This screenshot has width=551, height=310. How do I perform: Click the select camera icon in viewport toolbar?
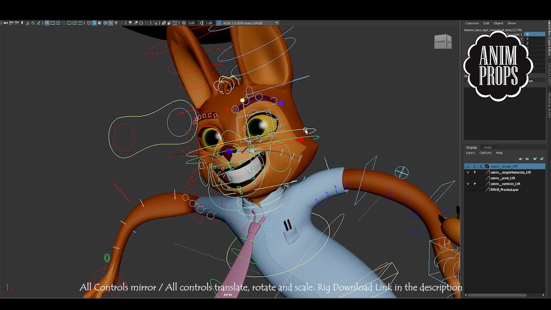tap(3, 23)
